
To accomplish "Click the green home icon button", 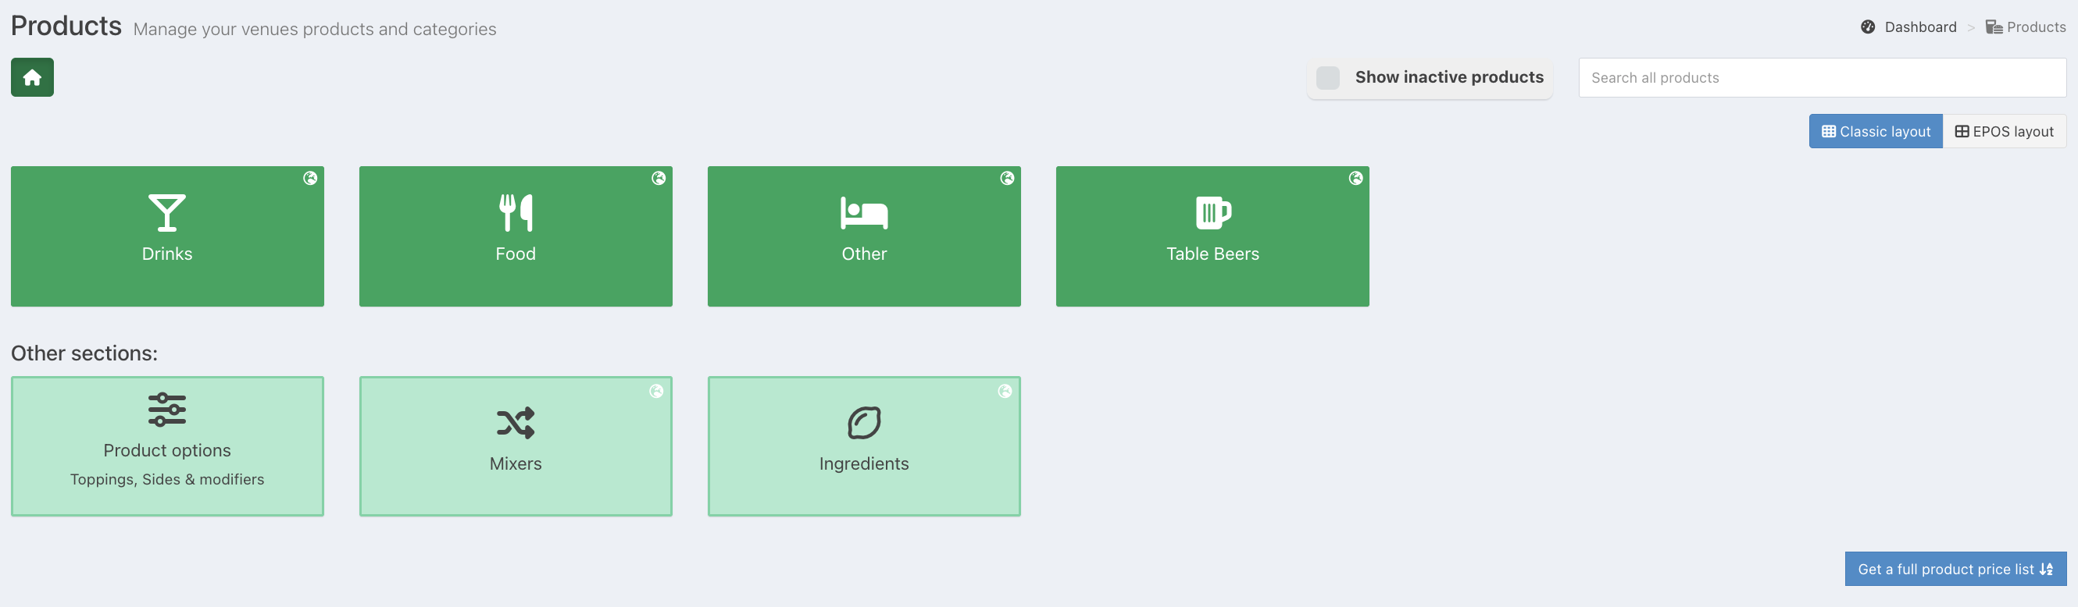I will 32,77.
